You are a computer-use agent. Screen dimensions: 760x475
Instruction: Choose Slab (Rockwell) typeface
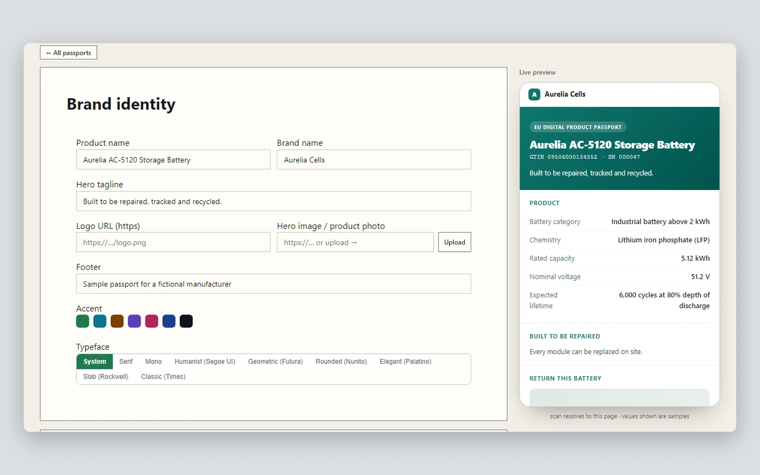(x=106, y=377)
